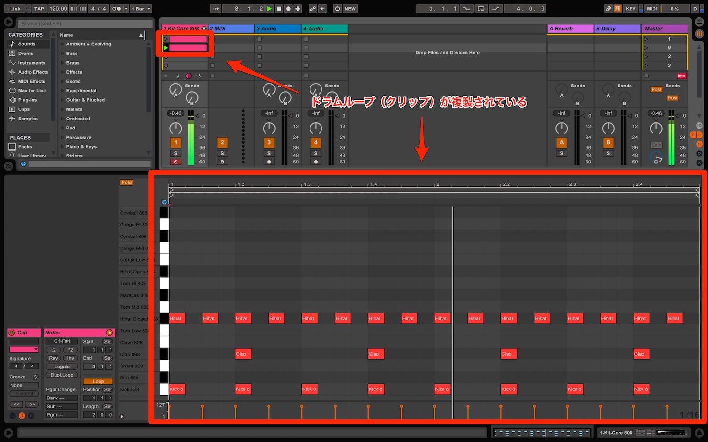Click the browser preview toggle arrow
Screen dimensions: 708x442
coord(9,22)
